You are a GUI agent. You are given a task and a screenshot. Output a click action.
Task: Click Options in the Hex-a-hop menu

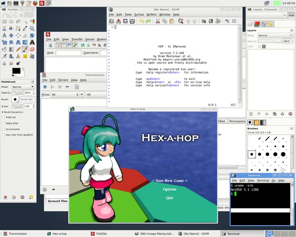[x=169, y=189]
